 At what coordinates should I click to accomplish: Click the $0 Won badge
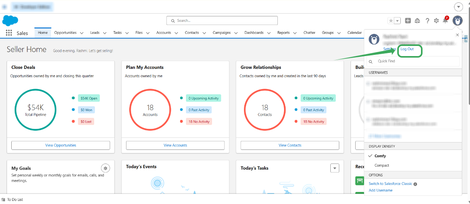coord(86,110)
